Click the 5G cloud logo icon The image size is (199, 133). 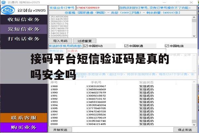(x=8, y=10)
